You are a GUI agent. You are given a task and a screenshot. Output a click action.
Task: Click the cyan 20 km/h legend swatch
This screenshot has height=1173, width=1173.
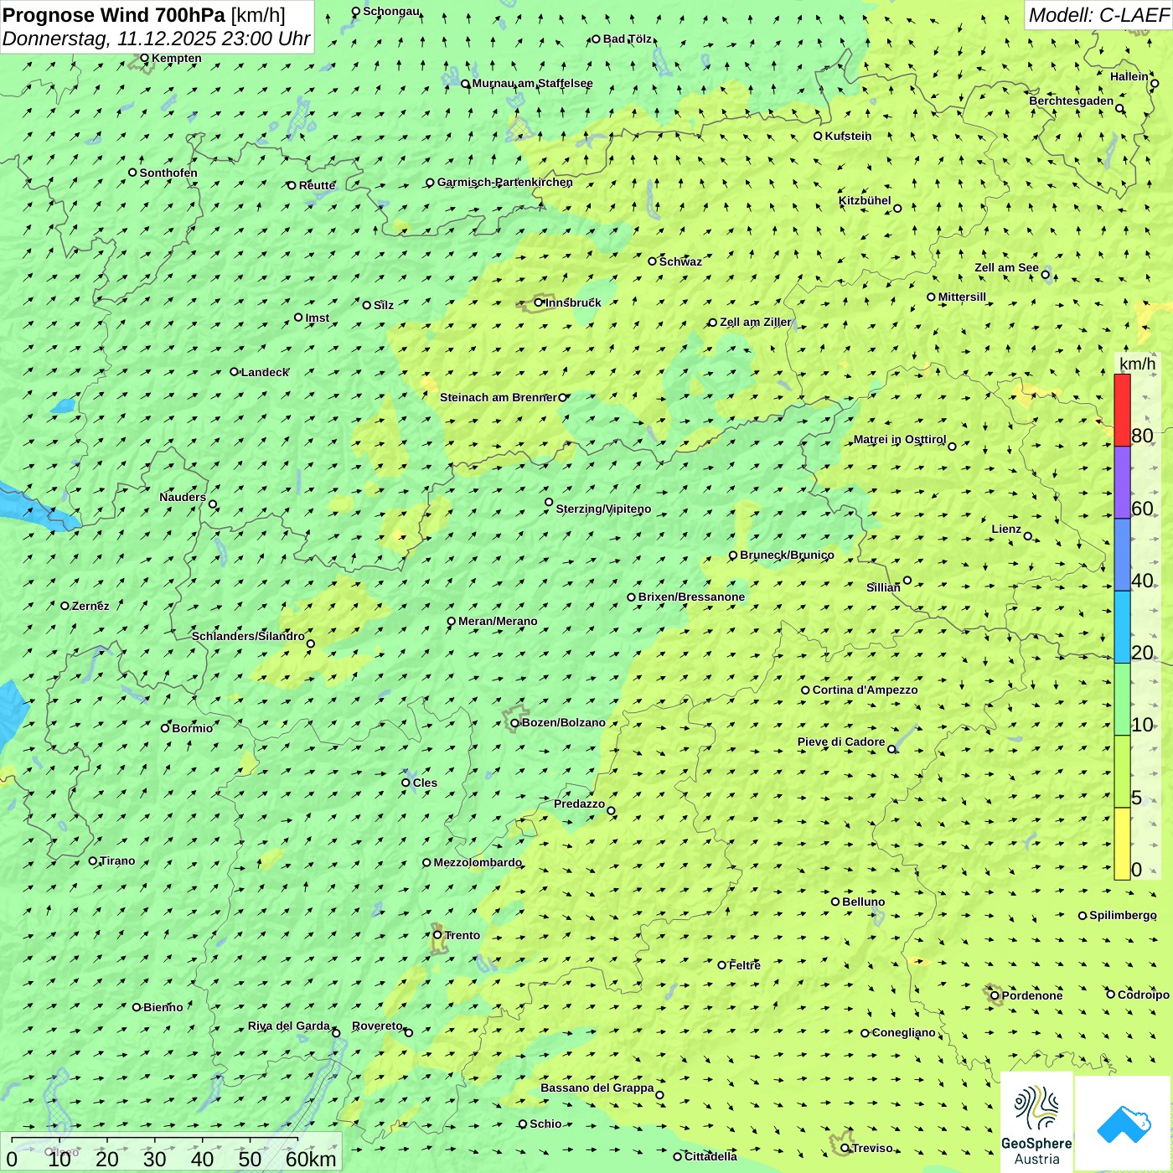[x=1122, y=627]
